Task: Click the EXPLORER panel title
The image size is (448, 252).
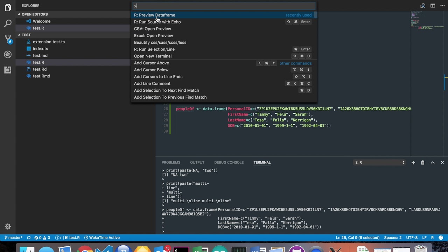Action: point(30,6)
